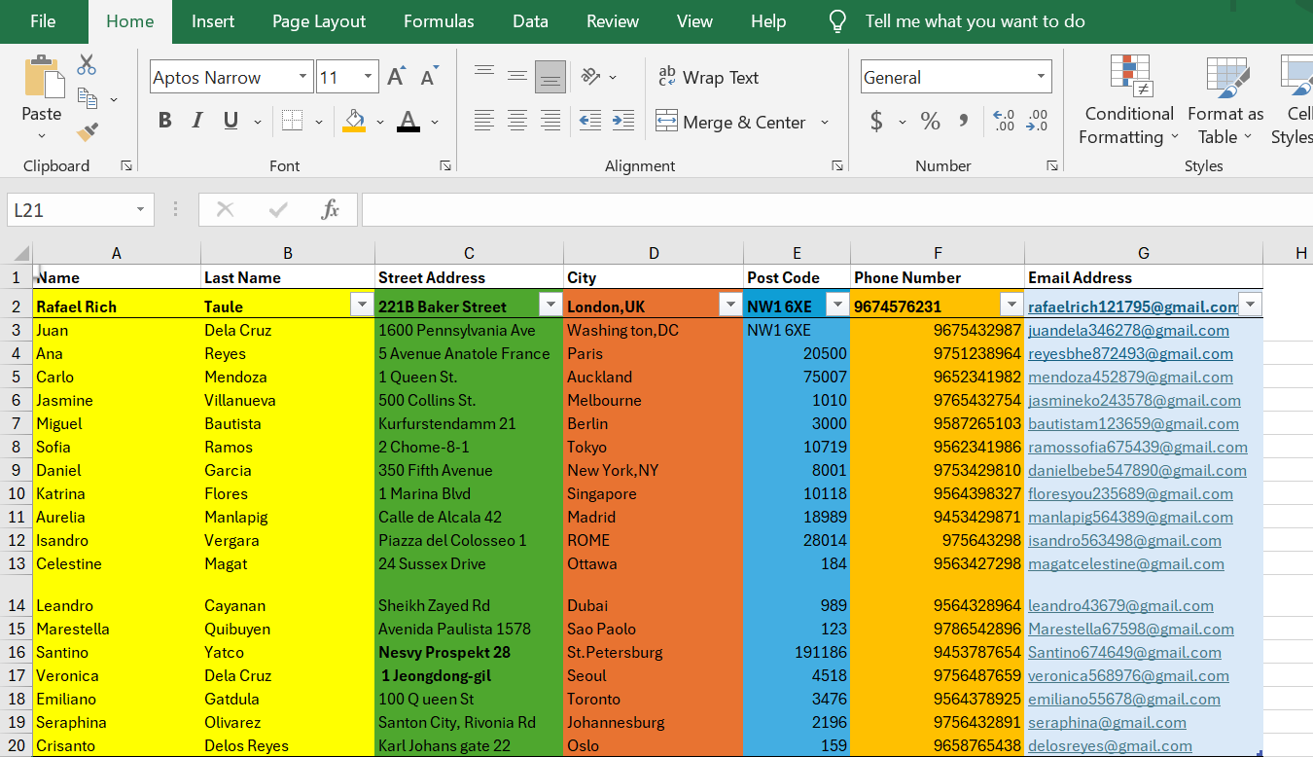
Task: Select Bottom Align icon
Action: (550, 76)
